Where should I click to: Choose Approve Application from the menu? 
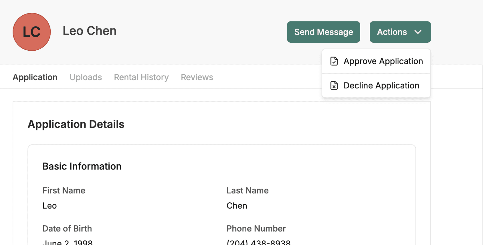click(x=383, y=61)
